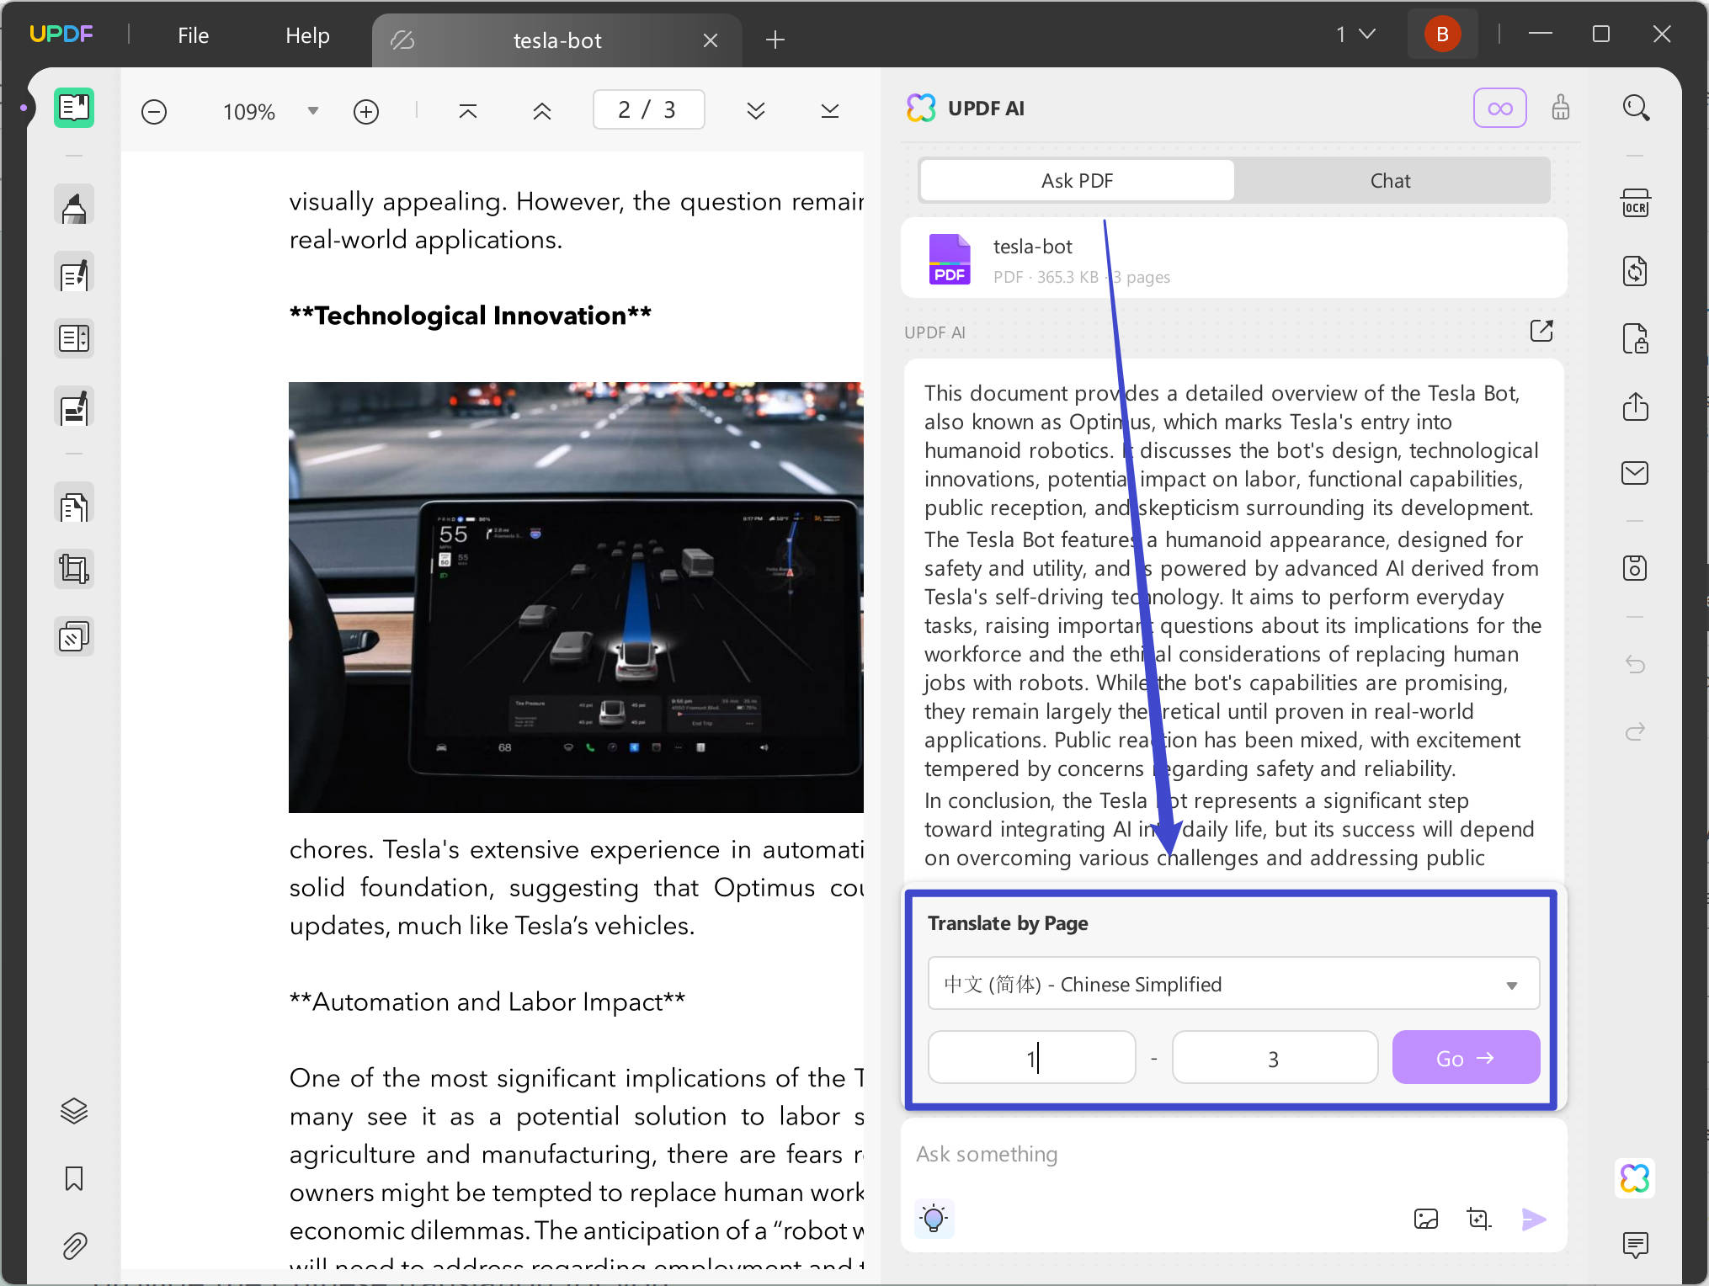This screenshot has width=1709, height=1286.
Task: Open the OCR tool in right sidebar
Action: pyautogui.click(x=1635, y=205)
